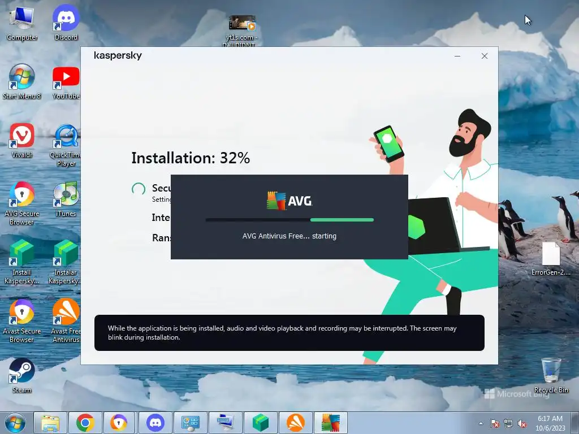The height and width of the screenshot is (434, 579).
Task: Select the iTunes desktop icon
Action: click(66, 199)
